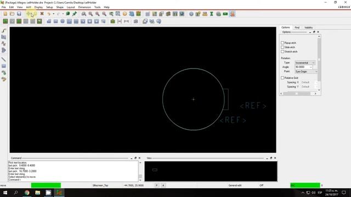Select the Add Connect tool in left sidebar

4,31
